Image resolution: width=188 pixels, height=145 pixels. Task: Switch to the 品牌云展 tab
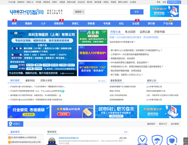pos(145,32)
